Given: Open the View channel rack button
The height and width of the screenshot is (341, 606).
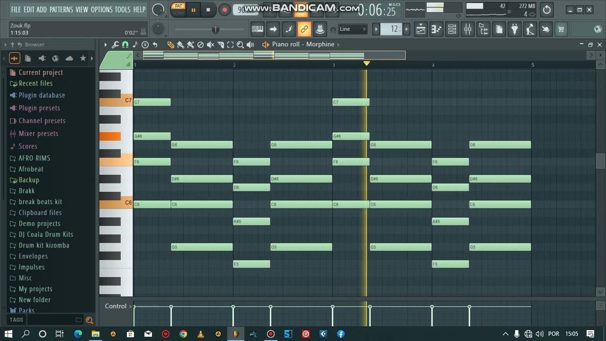Looking at the screenshot, I should (x=452, y=29).
